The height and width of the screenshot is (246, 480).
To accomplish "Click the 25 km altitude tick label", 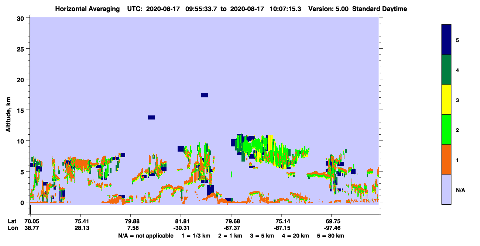I will click(x=21, y=49).
